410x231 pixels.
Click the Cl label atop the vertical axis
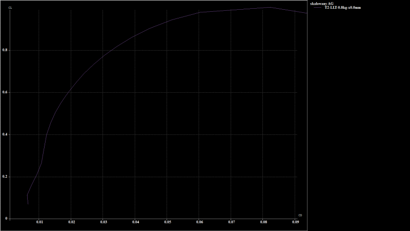[x=10, y=8]
